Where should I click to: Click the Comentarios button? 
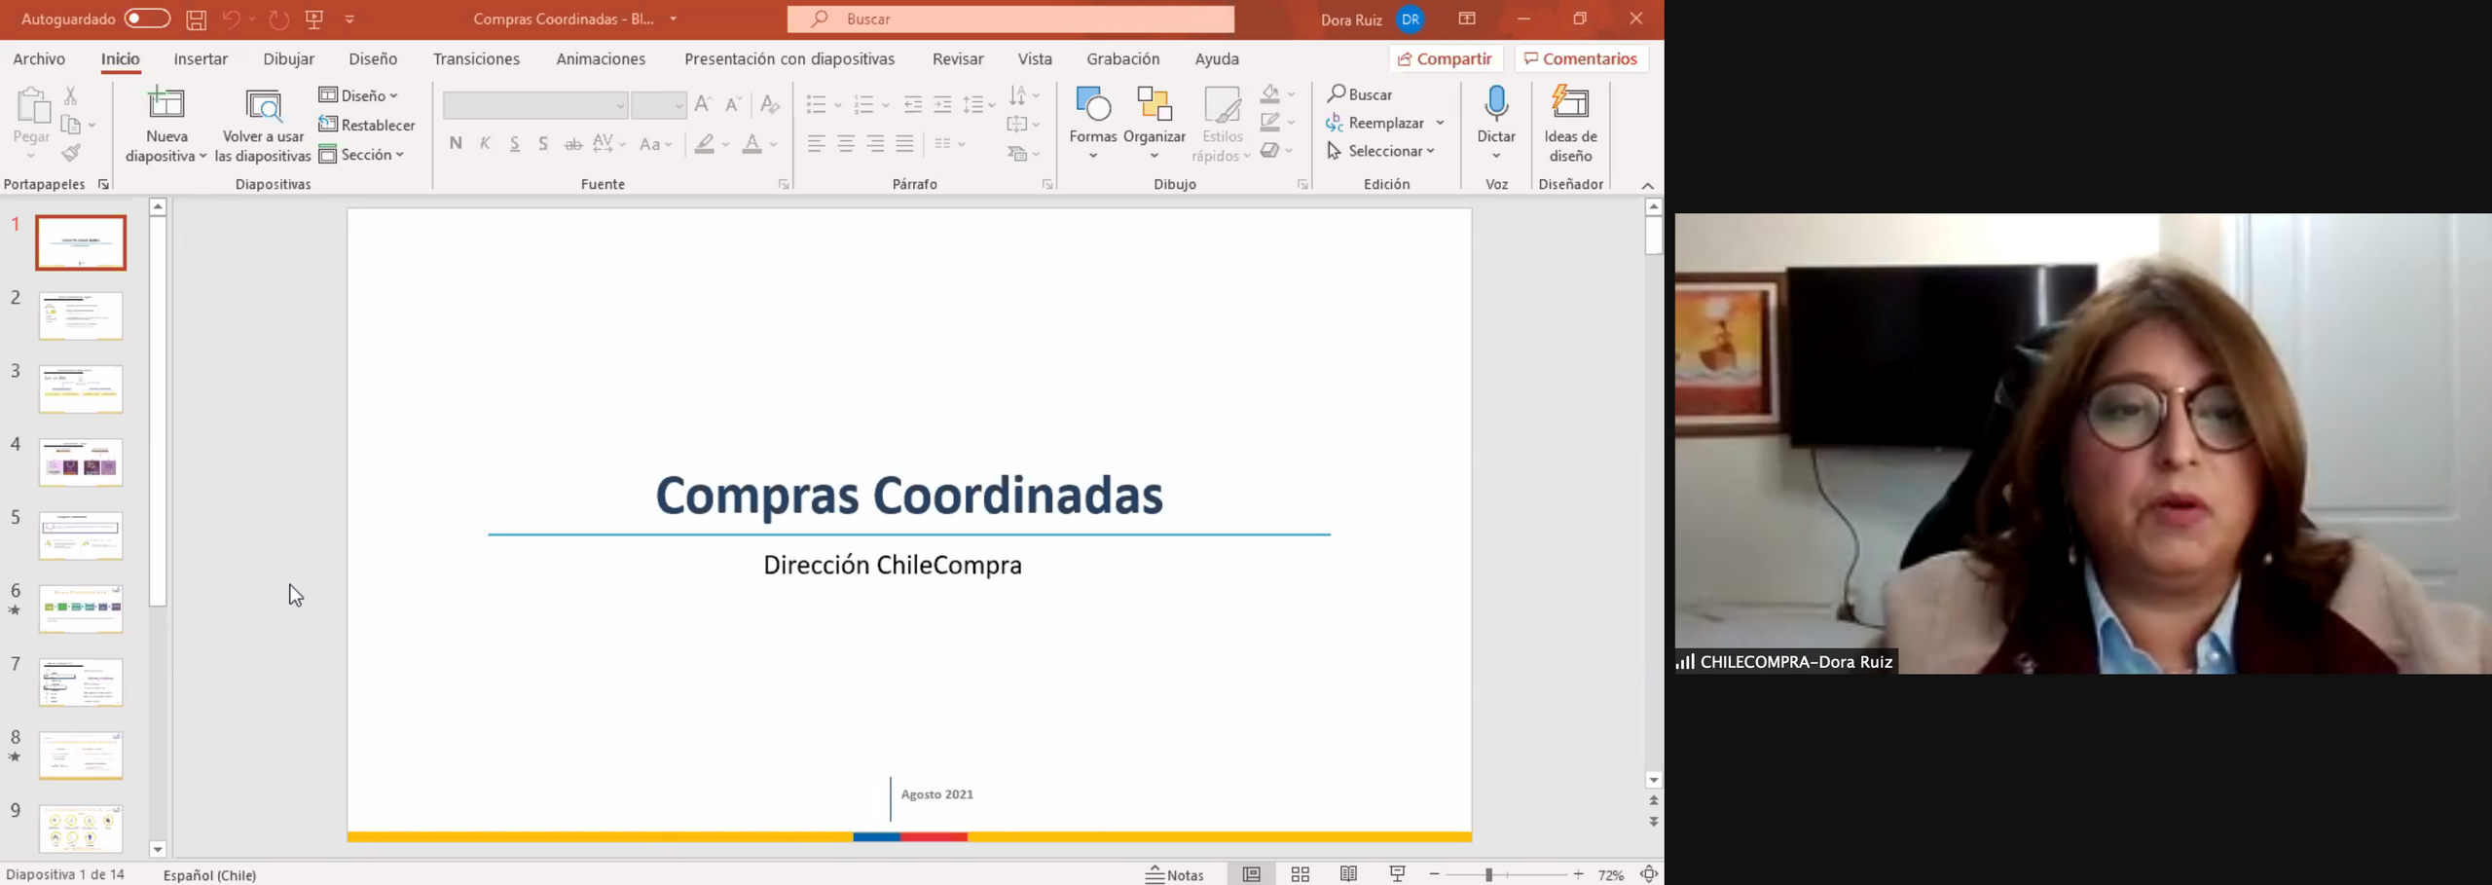coord(1581,59)
